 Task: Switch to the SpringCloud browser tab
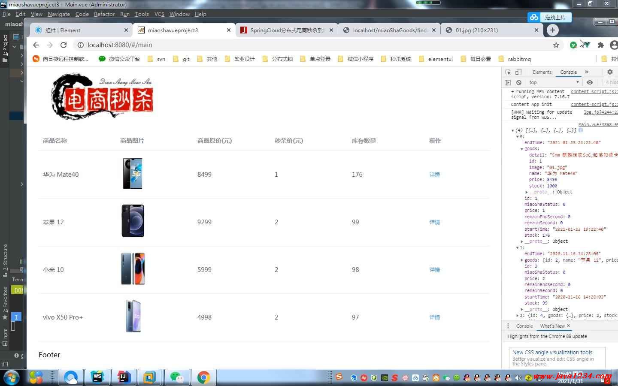(288, 30)
